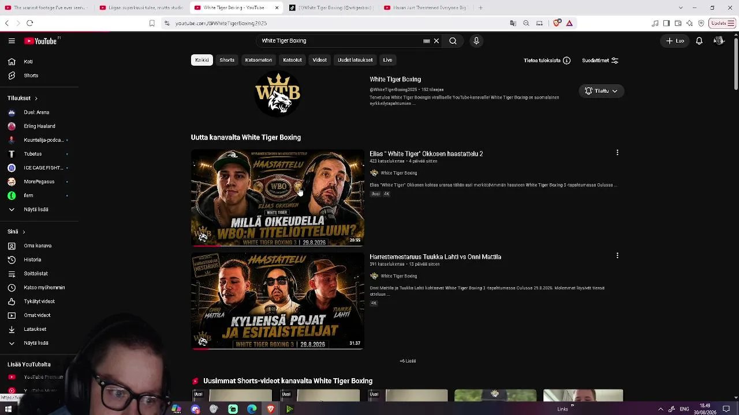
Task: Switch to the Hasan Just Threatened browser tab
Action: (425, 7)
